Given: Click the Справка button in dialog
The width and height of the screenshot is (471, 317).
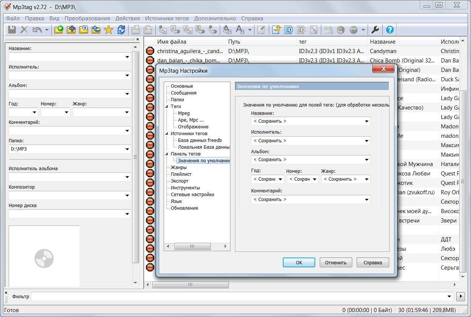Looking at the screenshot, I should pyautogui.click(x=373, y=262).
